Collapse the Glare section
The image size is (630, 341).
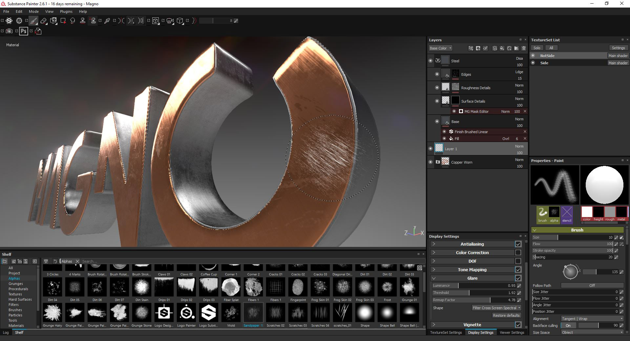[433, 278]
